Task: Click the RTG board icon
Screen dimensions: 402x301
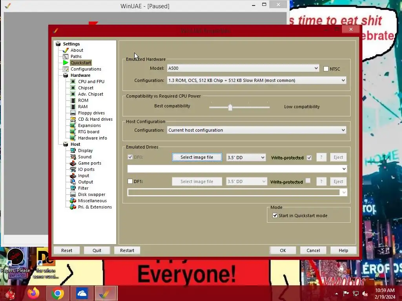Action: click(x=73, y=132)
